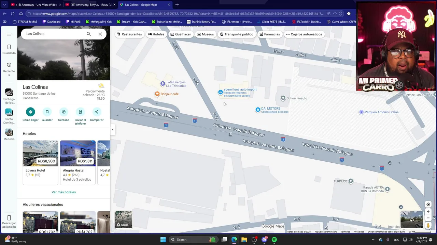
Task: Click the browser home button
Action: pyautogui.click(x=21, y=14)
